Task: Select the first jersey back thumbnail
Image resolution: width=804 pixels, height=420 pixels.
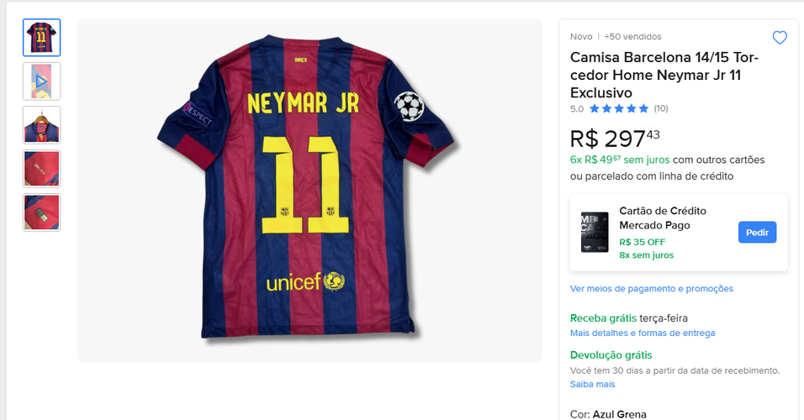Action: point(41,38)
